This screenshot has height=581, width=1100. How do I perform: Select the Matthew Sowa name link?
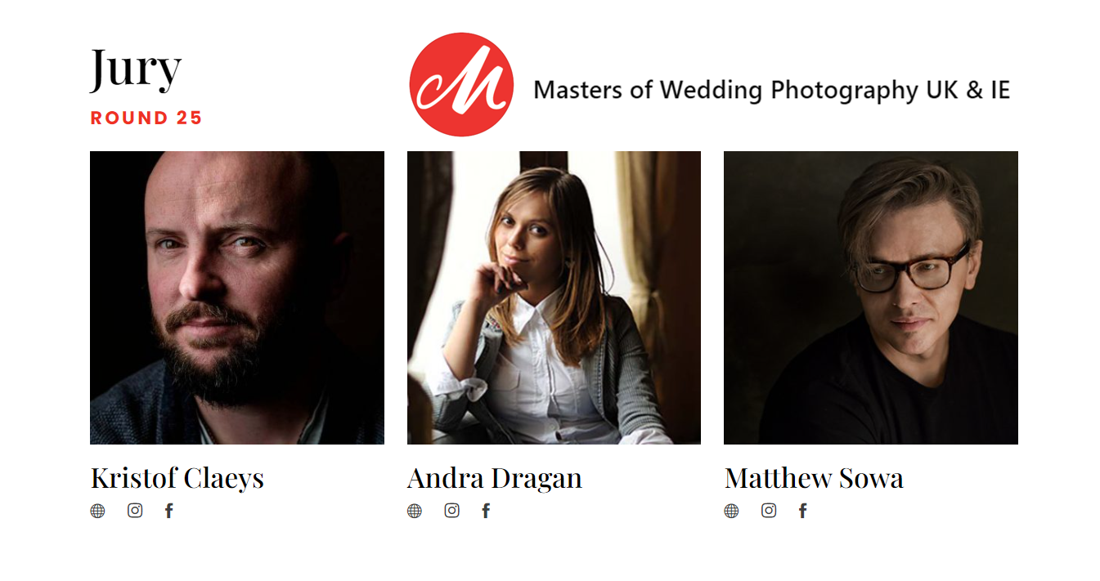click(x=814, y=478)
